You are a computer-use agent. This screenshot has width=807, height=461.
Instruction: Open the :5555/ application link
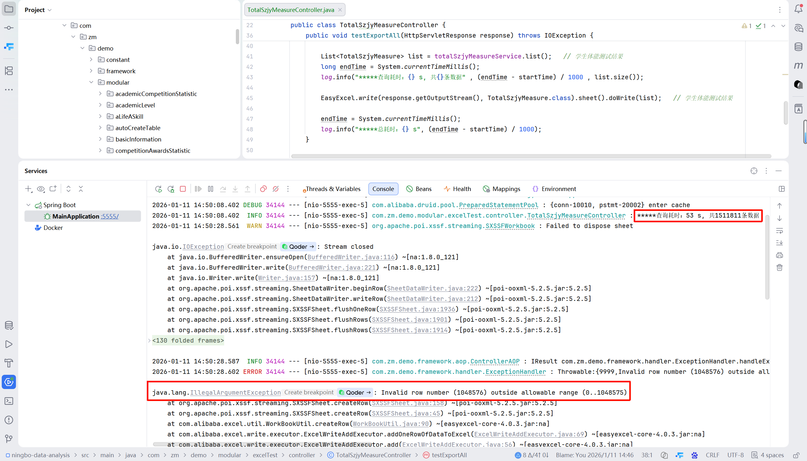[110, 216]
